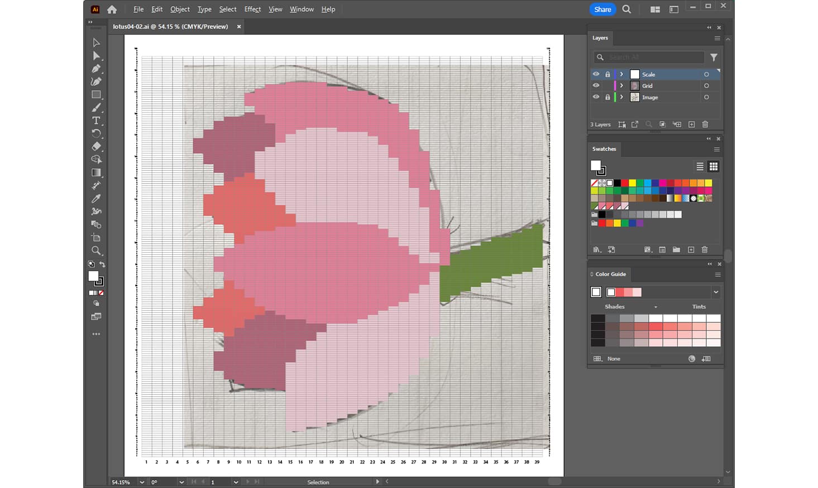Expand the Grid layer contents

click(x=621, y=86)
